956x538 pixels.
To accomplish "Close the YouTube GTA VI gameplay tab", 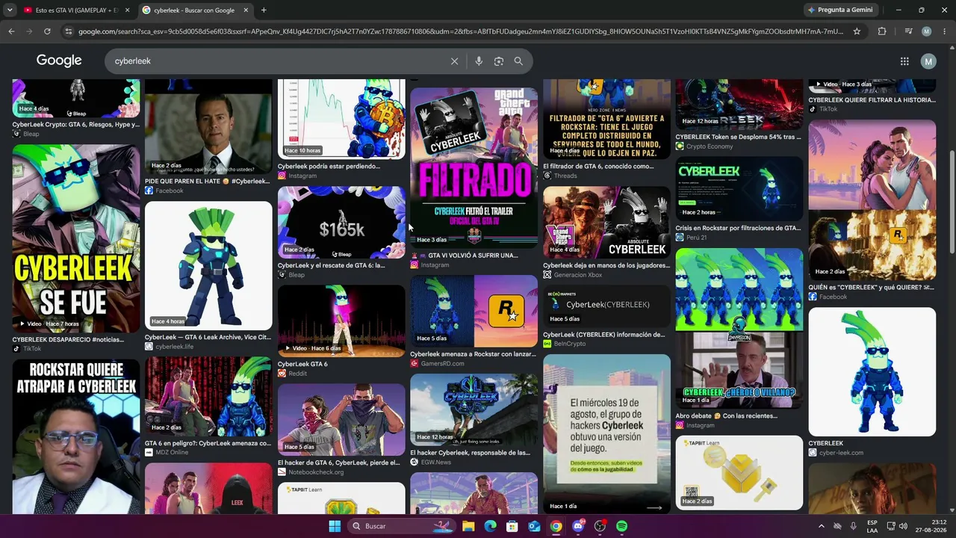I will pyautogui.click(x=127, y=10).
